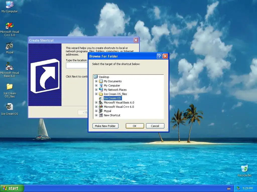257x192 pixels.
Task: Expand the My Documents node
Action: coord(96,81)
